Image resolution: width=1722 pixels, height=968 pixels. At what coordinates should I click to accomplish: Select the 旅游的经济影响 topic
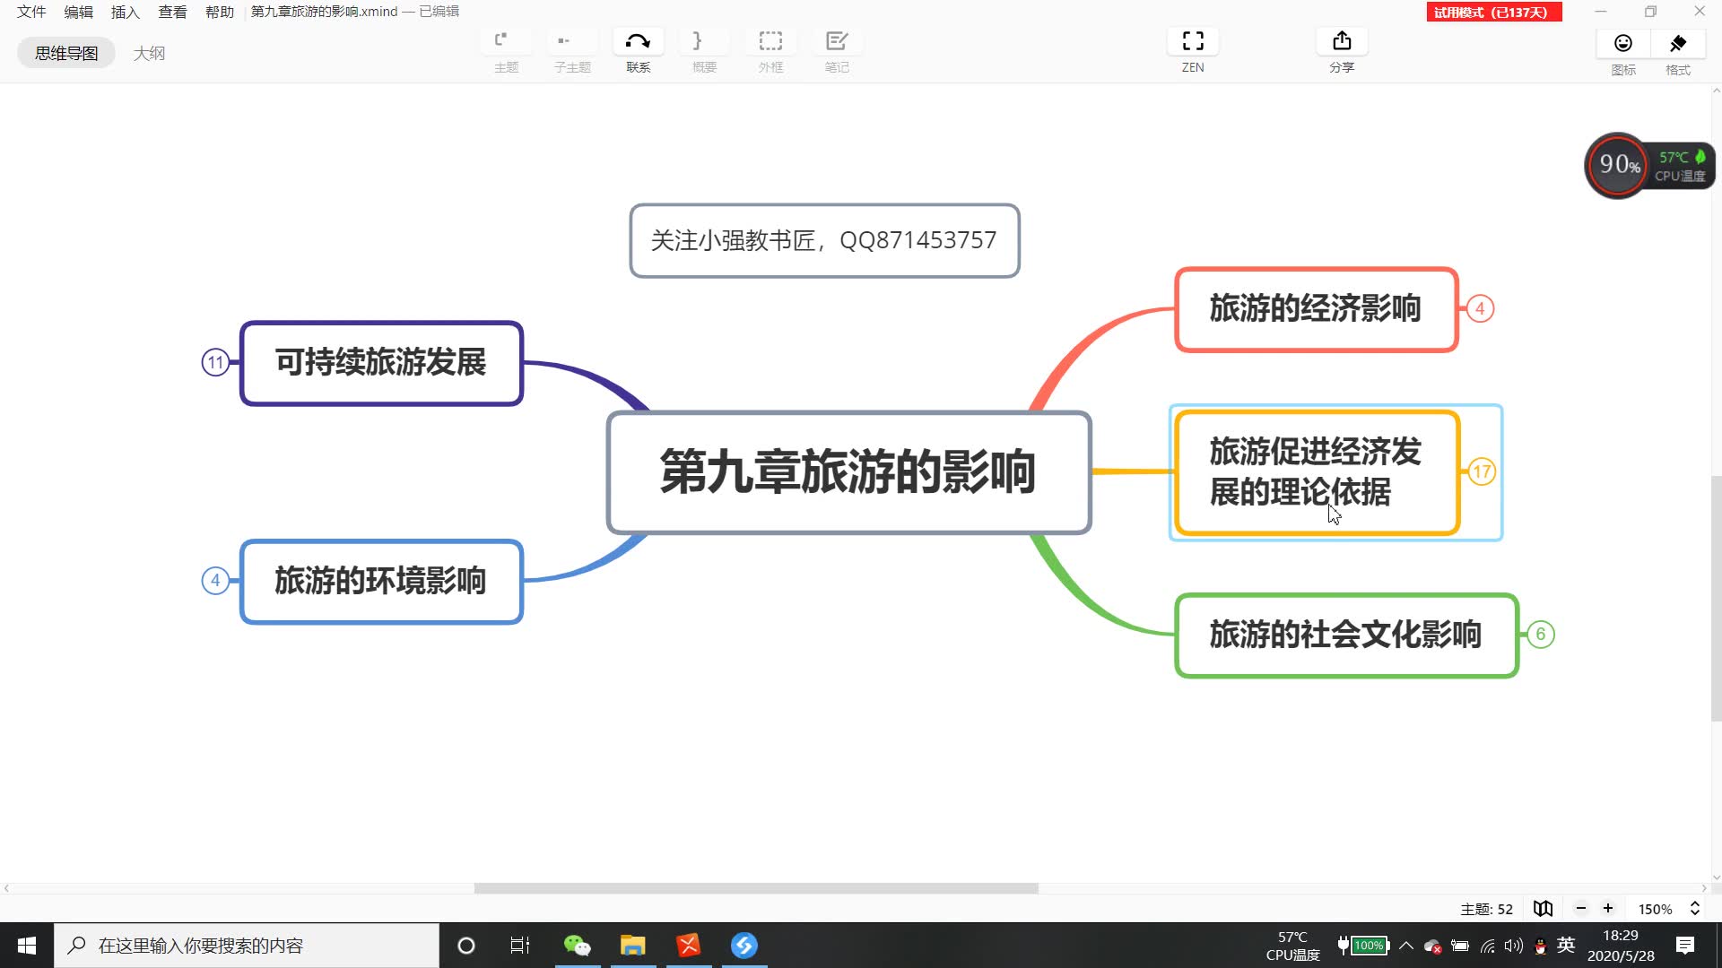[1317, 309]
